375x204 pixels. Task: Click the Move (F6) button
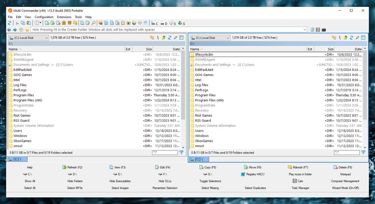[x=253, y=167]
